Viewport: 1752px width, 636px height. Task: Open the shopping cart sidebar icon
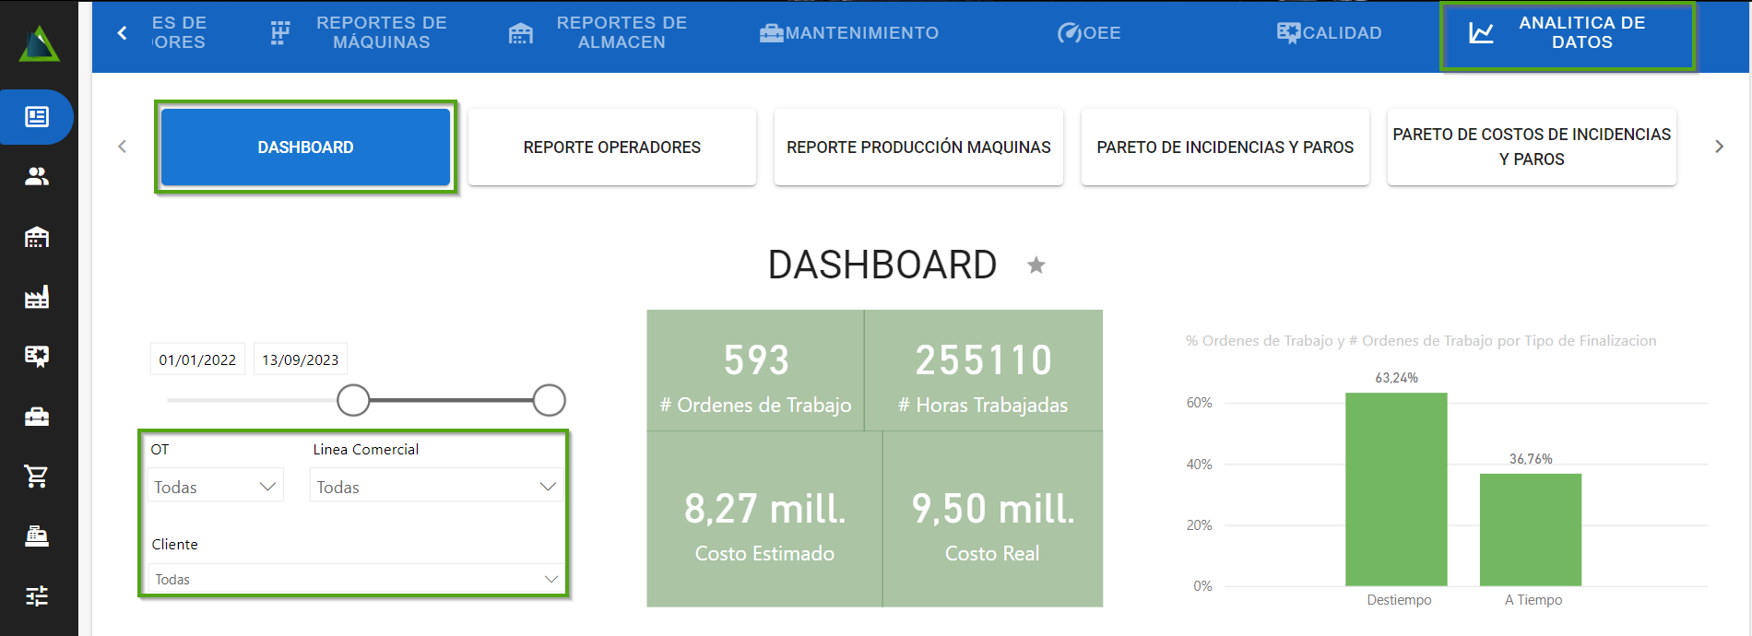[x=37, y=477]
